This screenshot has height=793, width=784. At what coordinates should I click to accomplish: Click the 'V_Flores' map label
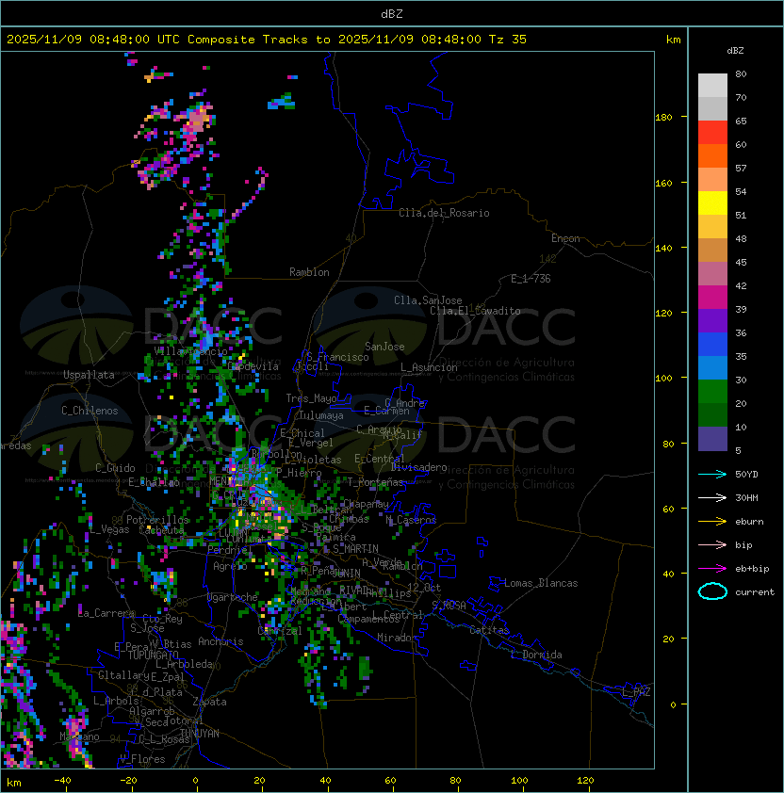tap(142, 758)
